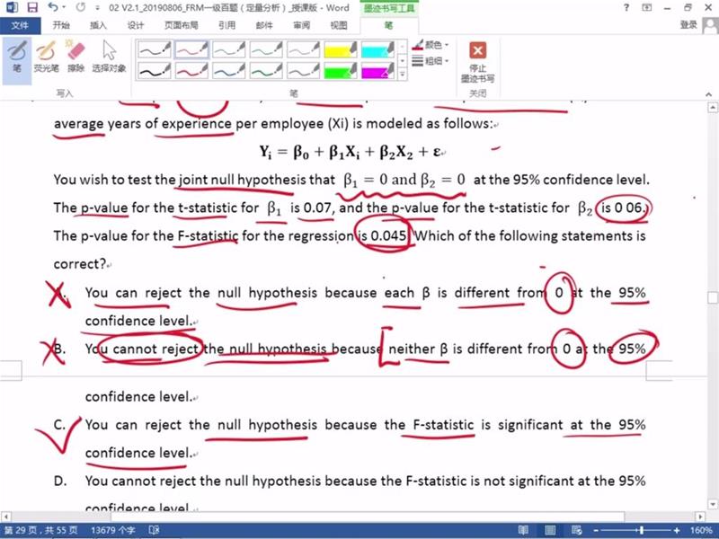Click the zoom slider handle

[x=642, y=530]
